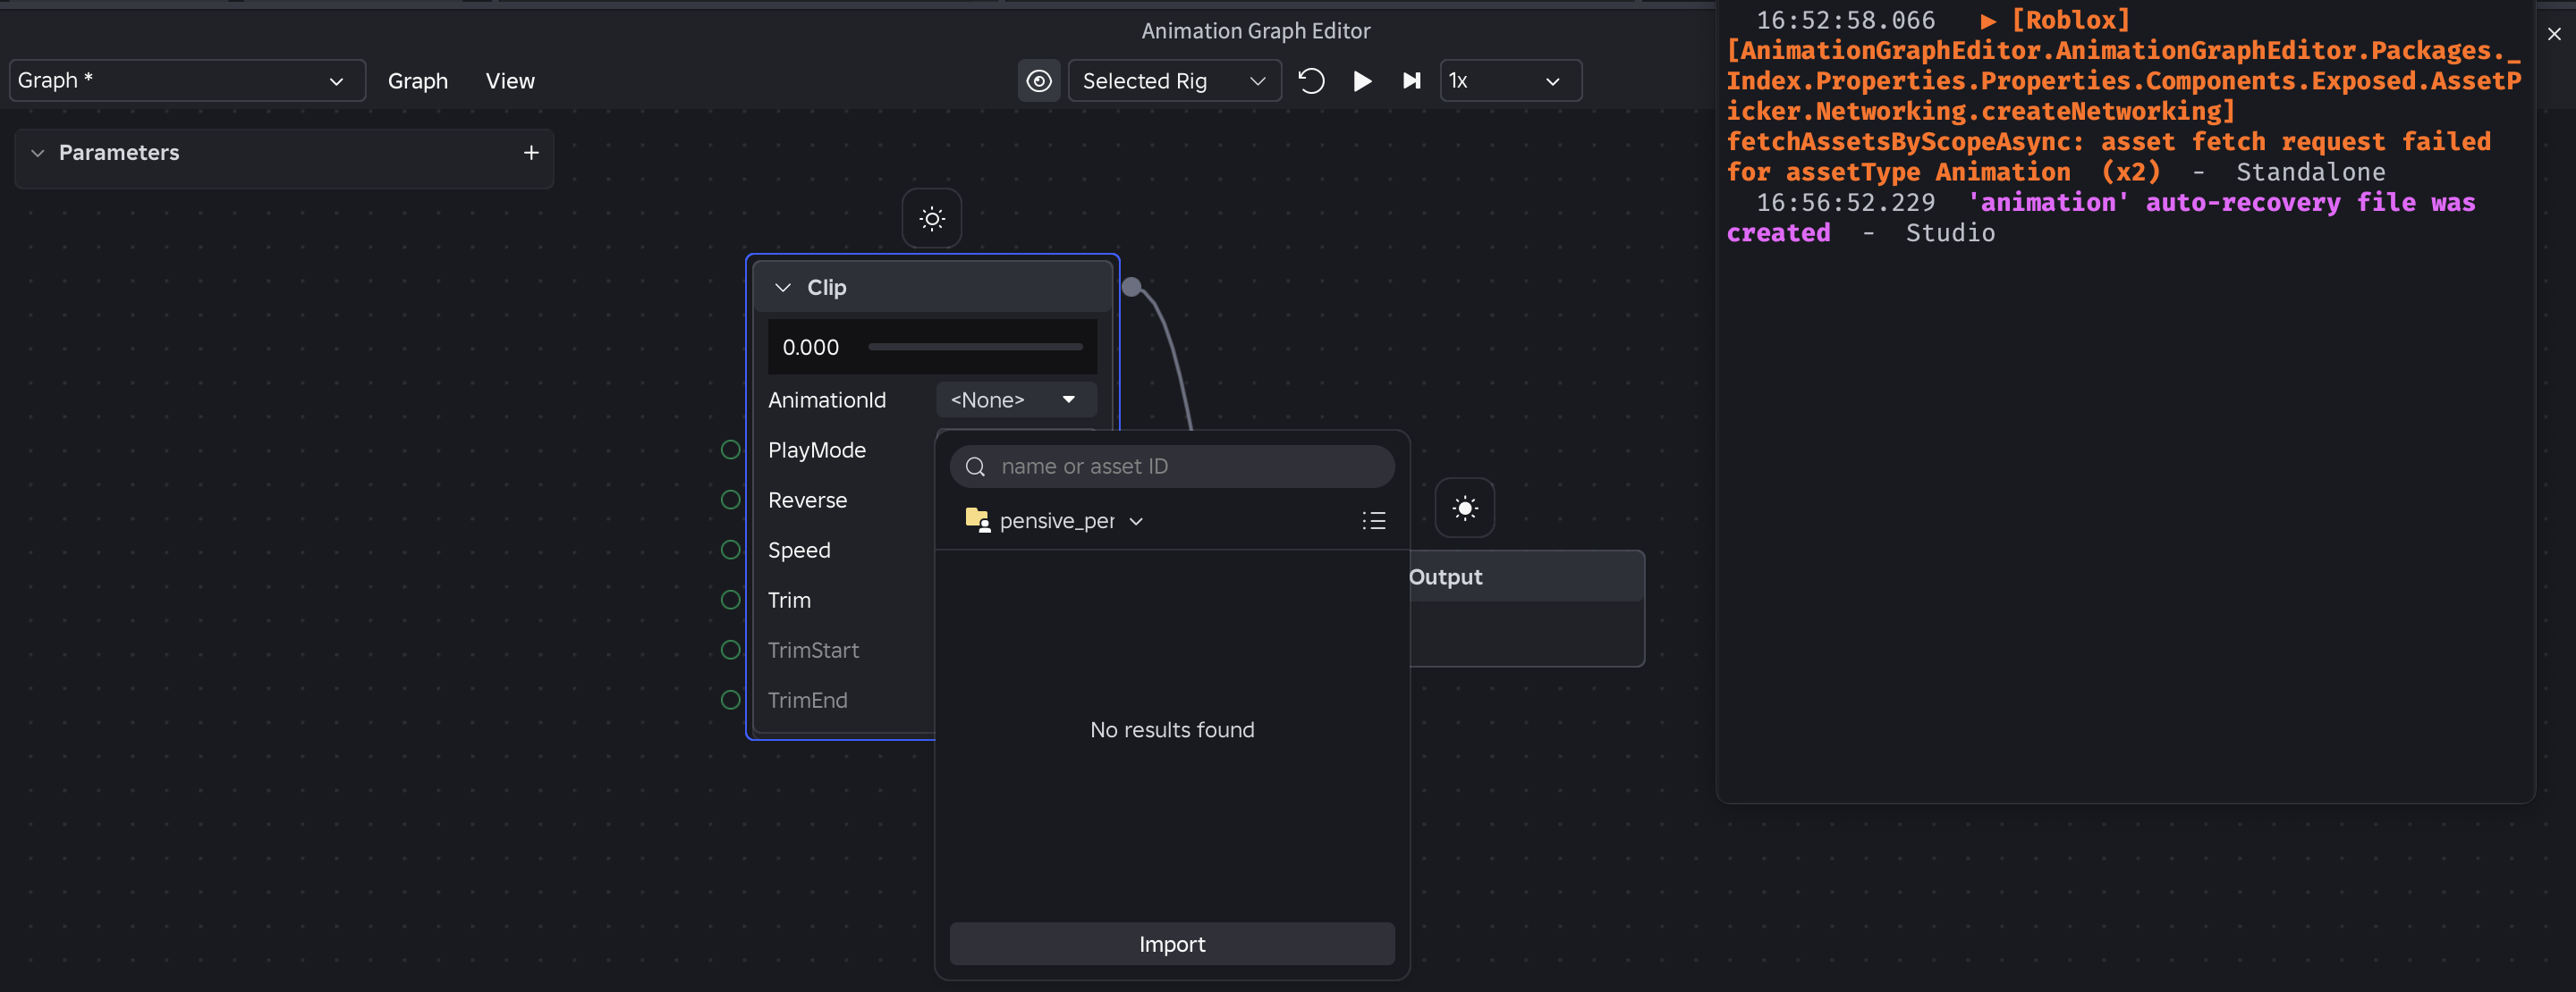Toggle list view in asset picker
This screenshot has height=992, width=2576.
[x=1374, y=520]
